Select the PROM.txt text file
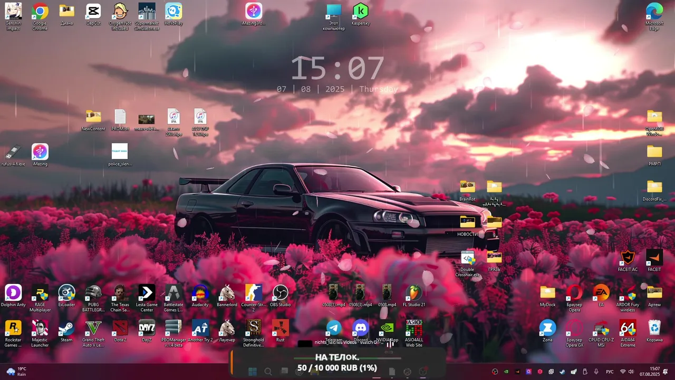 [x=120, y=117]
